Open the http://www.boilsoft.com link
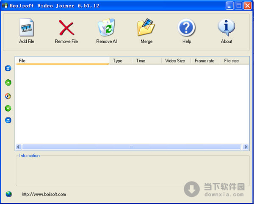The width and height of the screenshot is (254, 204). 44,194
